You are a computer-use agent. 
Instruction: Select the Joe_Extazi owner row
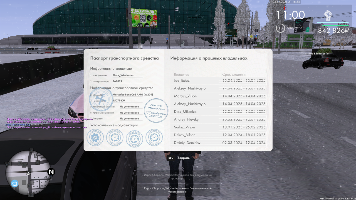coord(182,80)
